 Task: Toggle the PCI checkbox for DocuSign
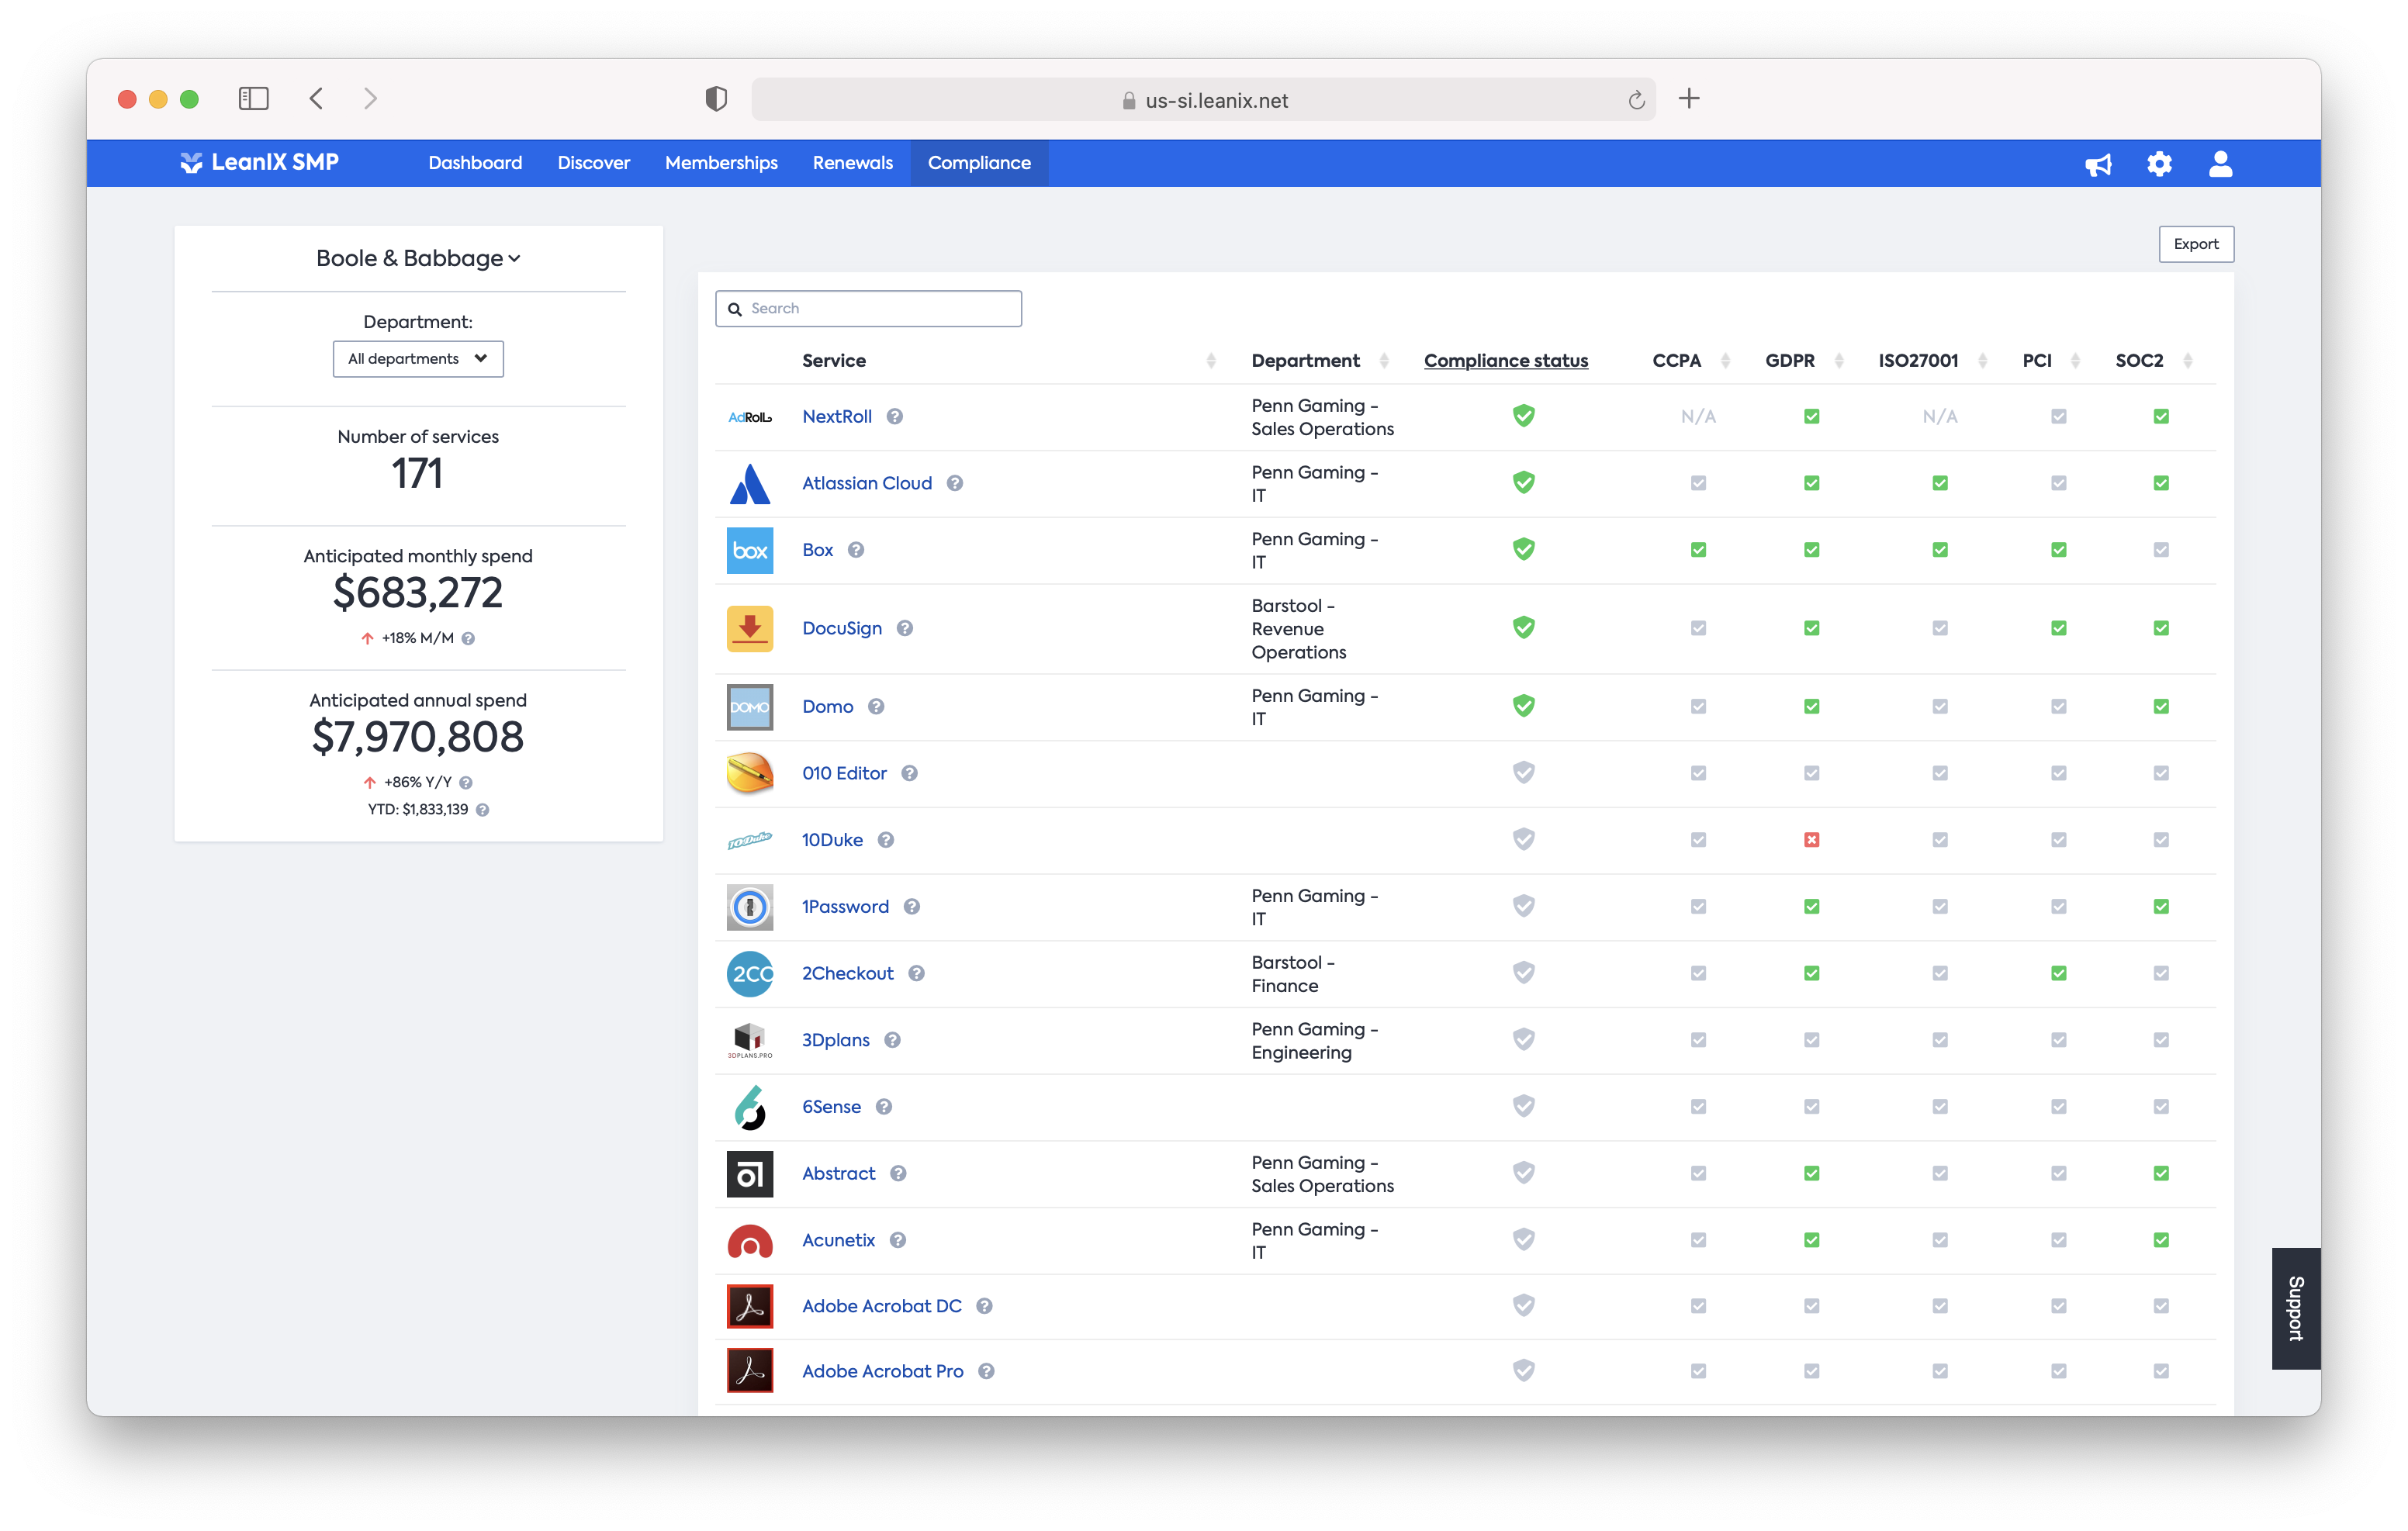click(2058, 629)
